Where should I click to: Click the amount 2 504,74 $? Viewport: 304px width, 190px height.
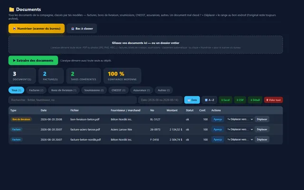pyautogui.click(x=176, y=139)
